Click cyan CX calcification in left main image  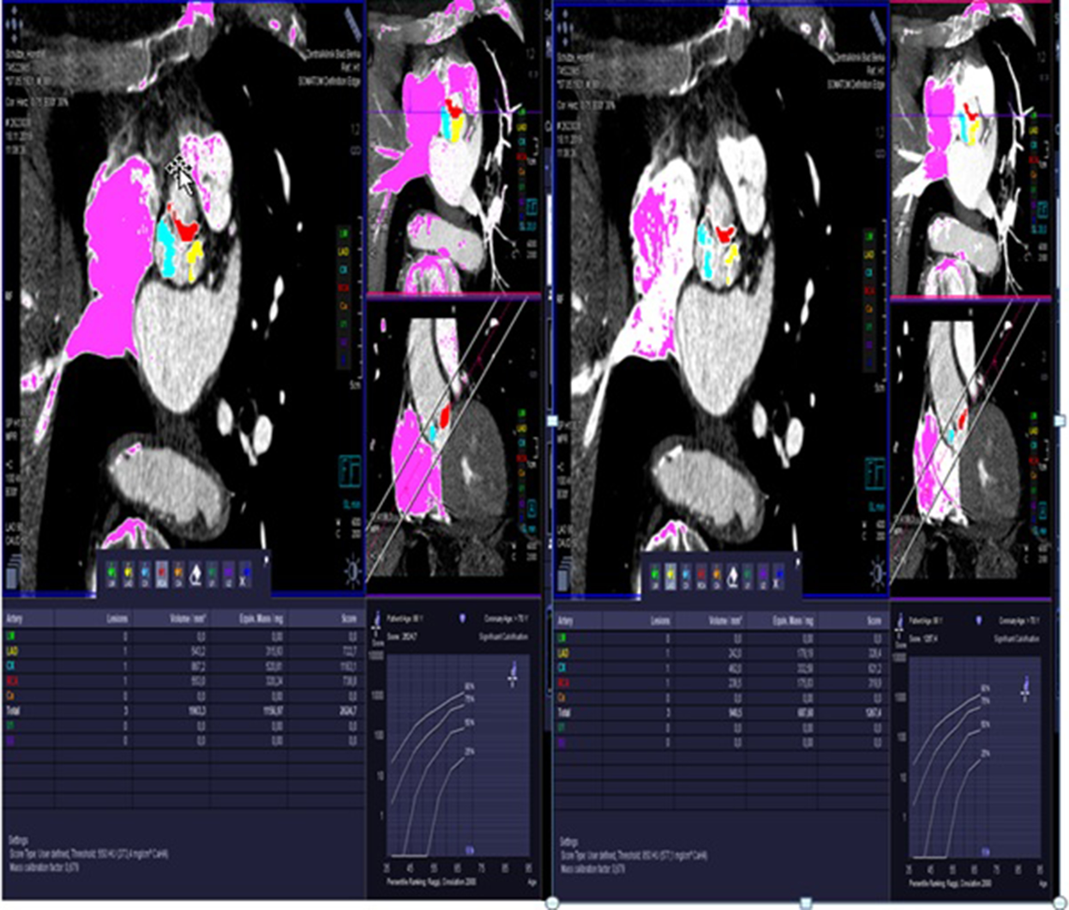[x=166, y=248]
